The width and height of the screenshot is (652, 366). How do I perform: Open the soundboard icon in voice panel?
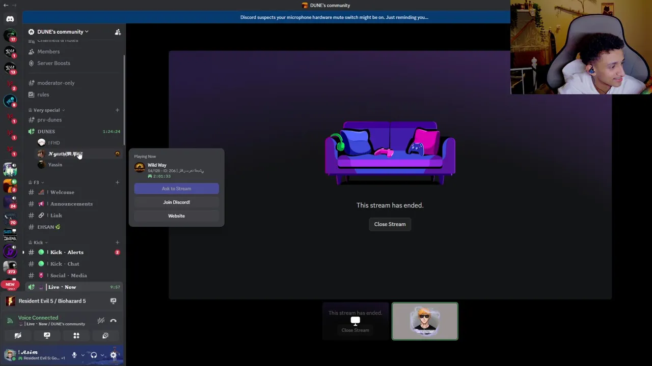coord(105,335)
